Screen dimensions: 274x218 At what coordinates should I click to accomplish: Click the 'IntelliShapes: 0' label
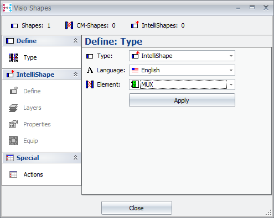tap(163, 25)
